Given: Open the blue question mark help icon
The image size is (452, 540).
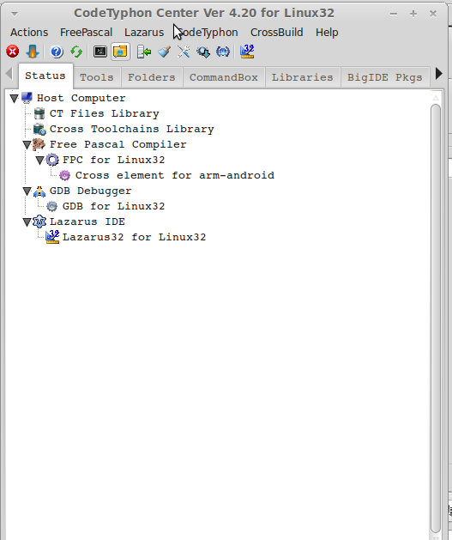Looking at the screenshot, I should point(57,52).
